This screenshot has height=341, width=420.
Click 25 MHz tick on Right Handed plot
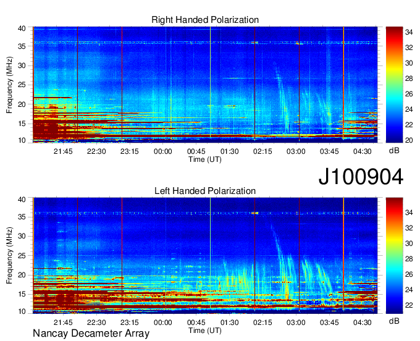pos(22,85)
